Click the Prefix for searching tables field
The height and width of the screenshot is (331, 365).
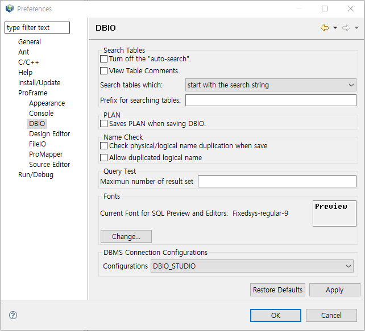[x=271, y=100]
